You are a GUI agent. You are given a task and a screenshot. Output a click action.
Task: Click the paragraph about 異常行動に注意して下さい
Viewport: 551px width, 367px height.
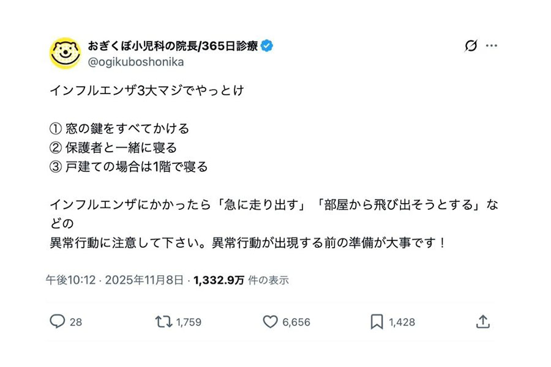[x=245, y=242]
